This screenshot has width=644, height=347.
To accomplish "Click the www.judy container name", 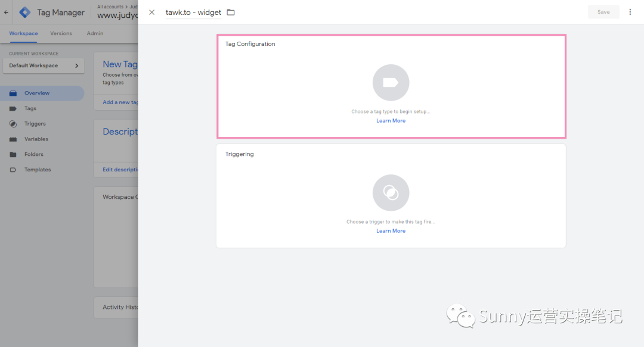I will [117, 15].
